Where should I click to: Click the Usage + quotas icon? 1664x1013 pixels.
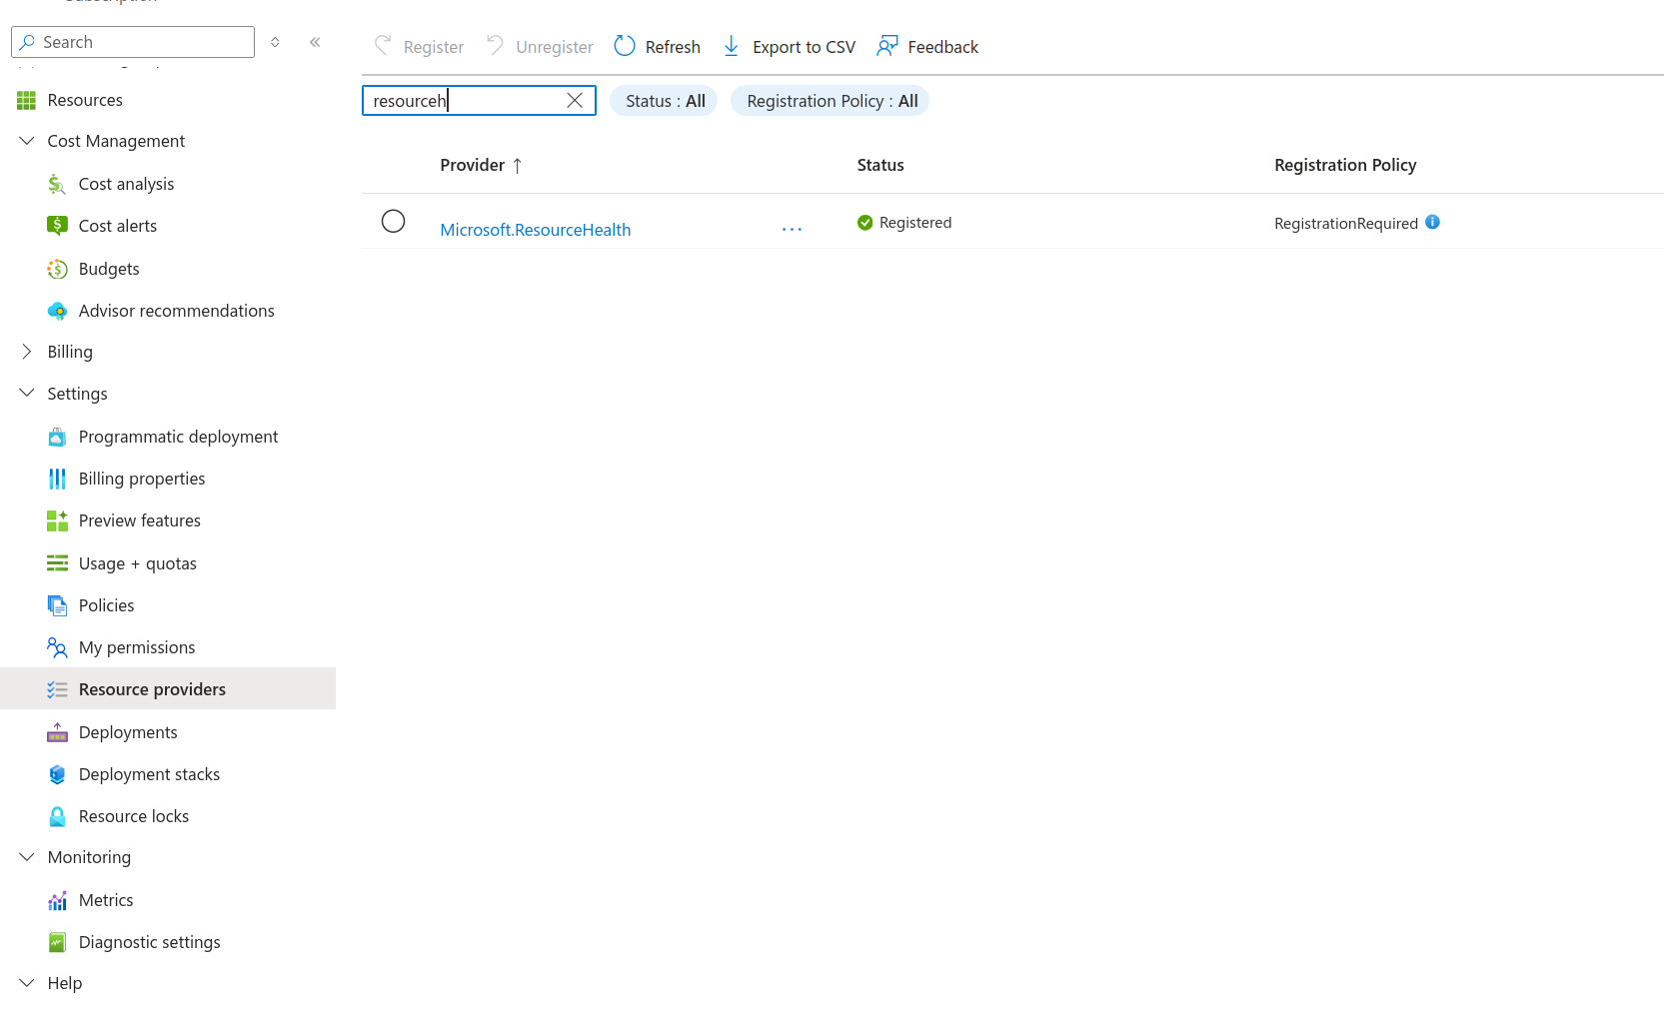point(57,563)
